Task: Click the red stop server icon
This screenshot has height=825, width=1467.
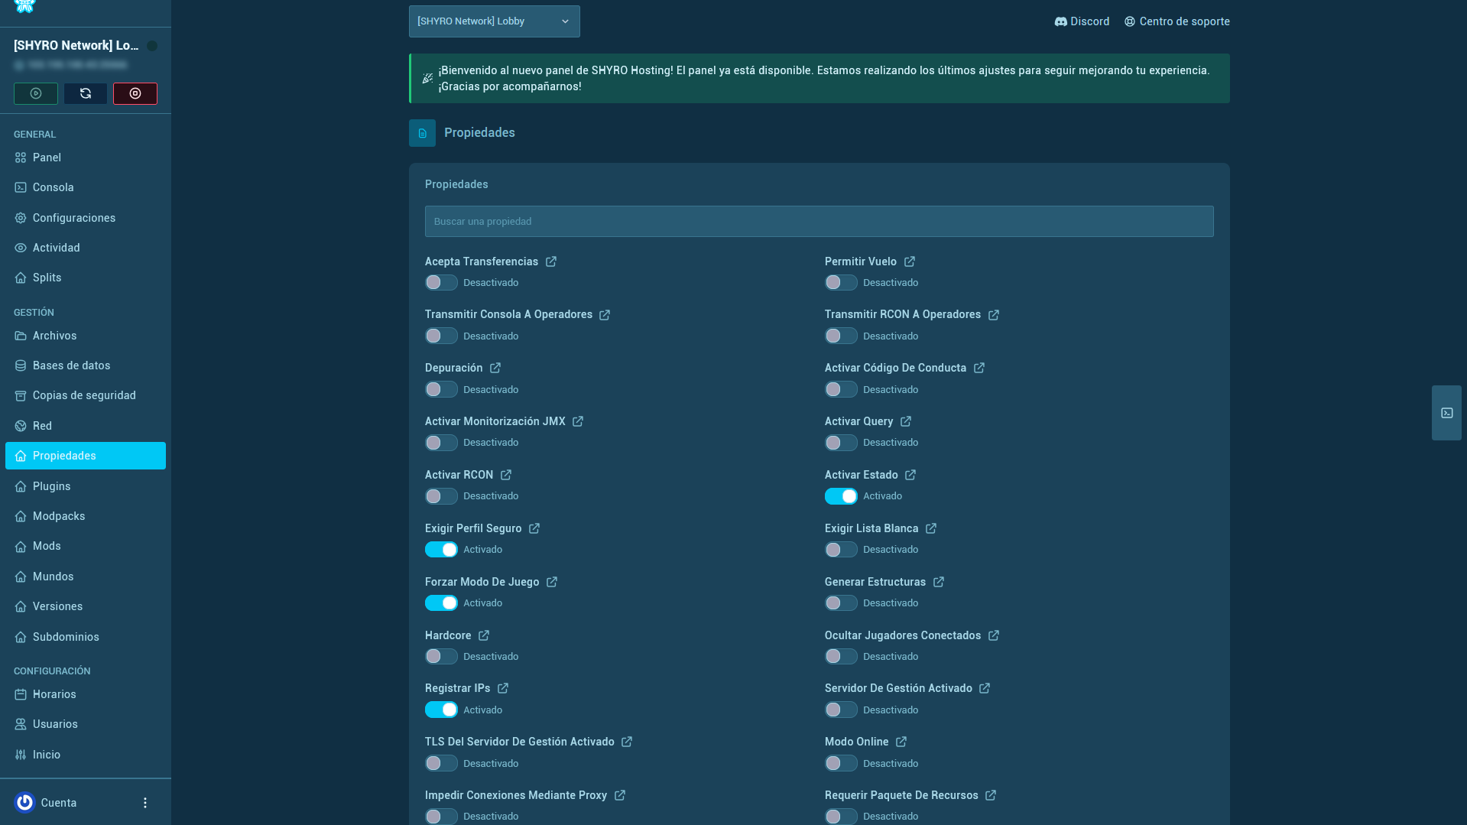Action: [135, 93]
